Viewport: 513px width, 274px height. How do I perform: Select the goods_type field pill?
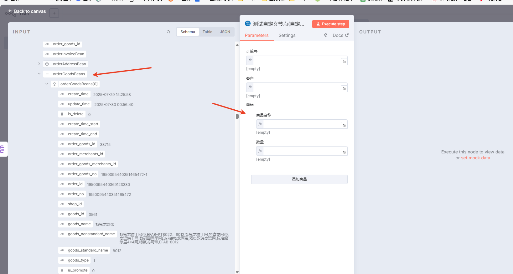click(x=75, y=260)
